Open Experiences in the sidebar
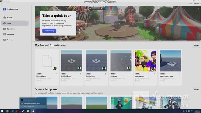 click(x=15, y=29)
